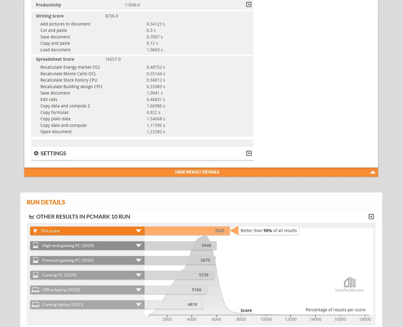Click the 1.66986 s timing value

[156, 106]
